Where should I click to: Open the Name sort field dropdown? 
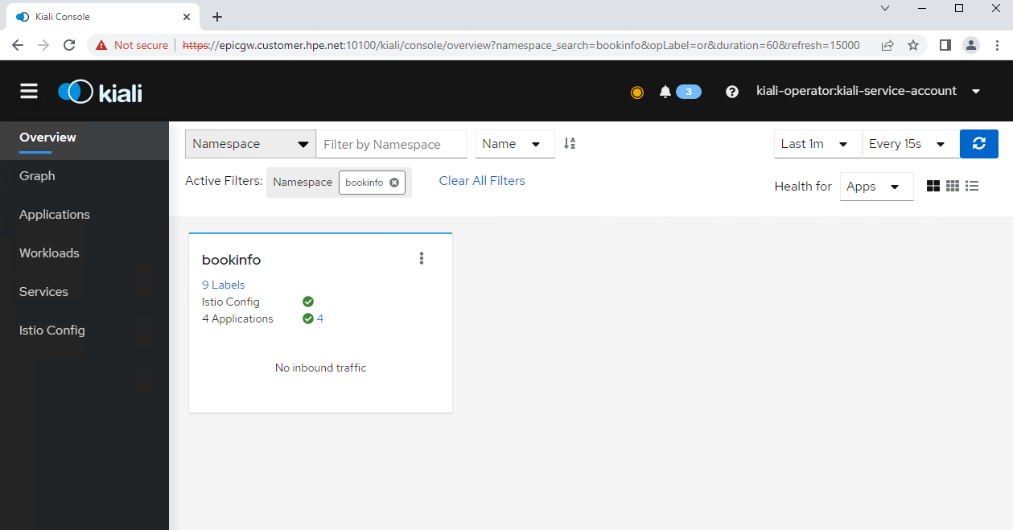click(x=515, y=144)
